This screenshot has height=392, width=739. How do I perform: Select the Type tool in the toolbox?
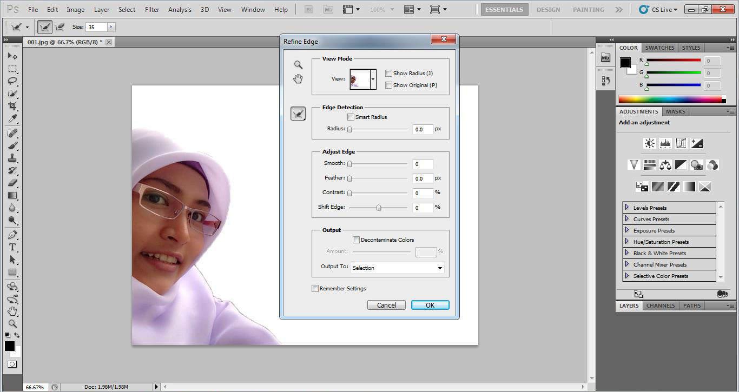point(12,247)
